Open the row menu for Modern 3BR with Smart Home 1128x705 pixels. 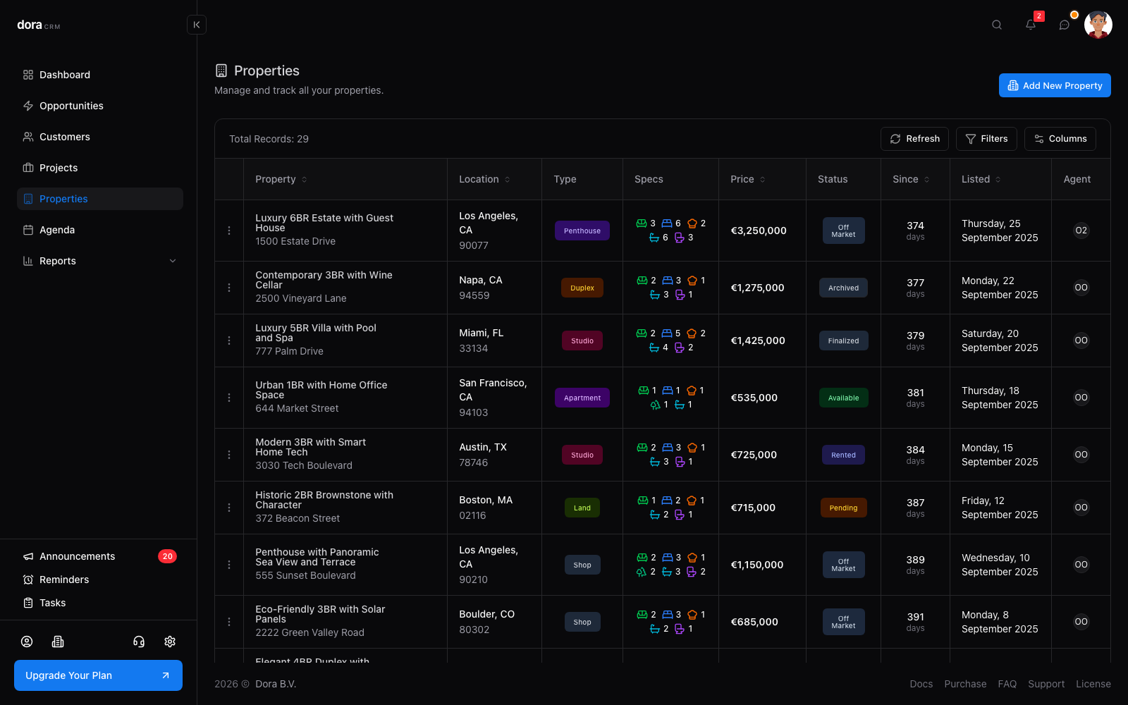pyautogui.click(x=229, y=455)
